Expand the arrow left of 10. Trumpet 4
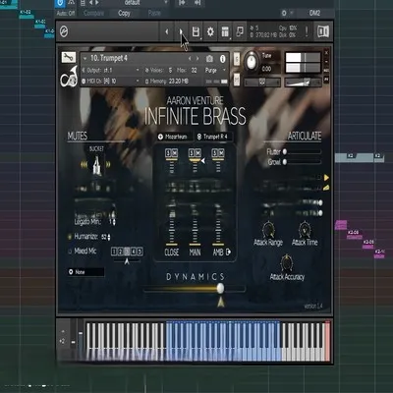Screen dimensions: 393x393 click(84, 59)
